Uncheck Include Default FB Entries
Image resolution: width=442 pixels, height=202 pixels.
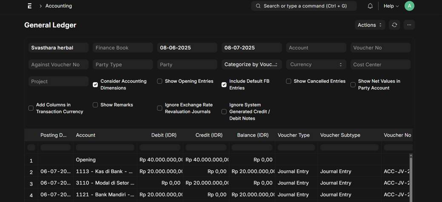click(x=224, y=85)
